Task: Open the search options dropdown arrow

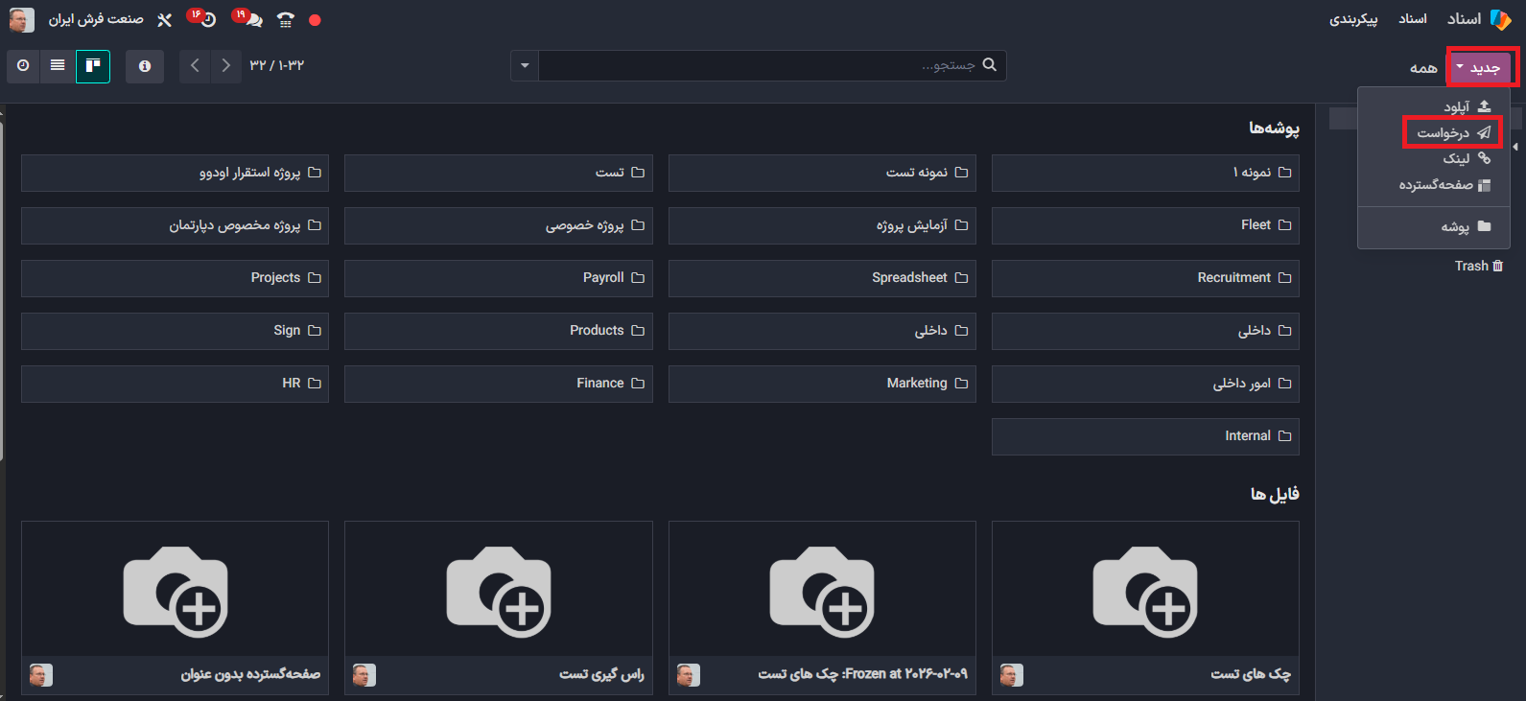Action: pyautogui.click(x=525, y=66)
